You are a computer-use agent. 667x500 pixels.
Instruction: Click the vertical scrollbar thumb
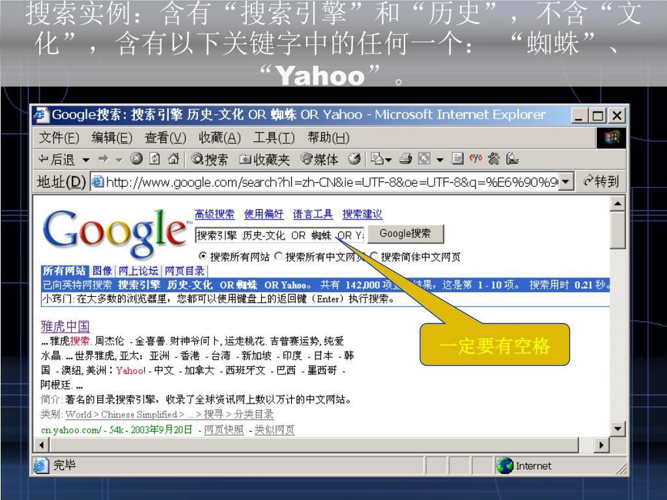[x=617, y=230]
